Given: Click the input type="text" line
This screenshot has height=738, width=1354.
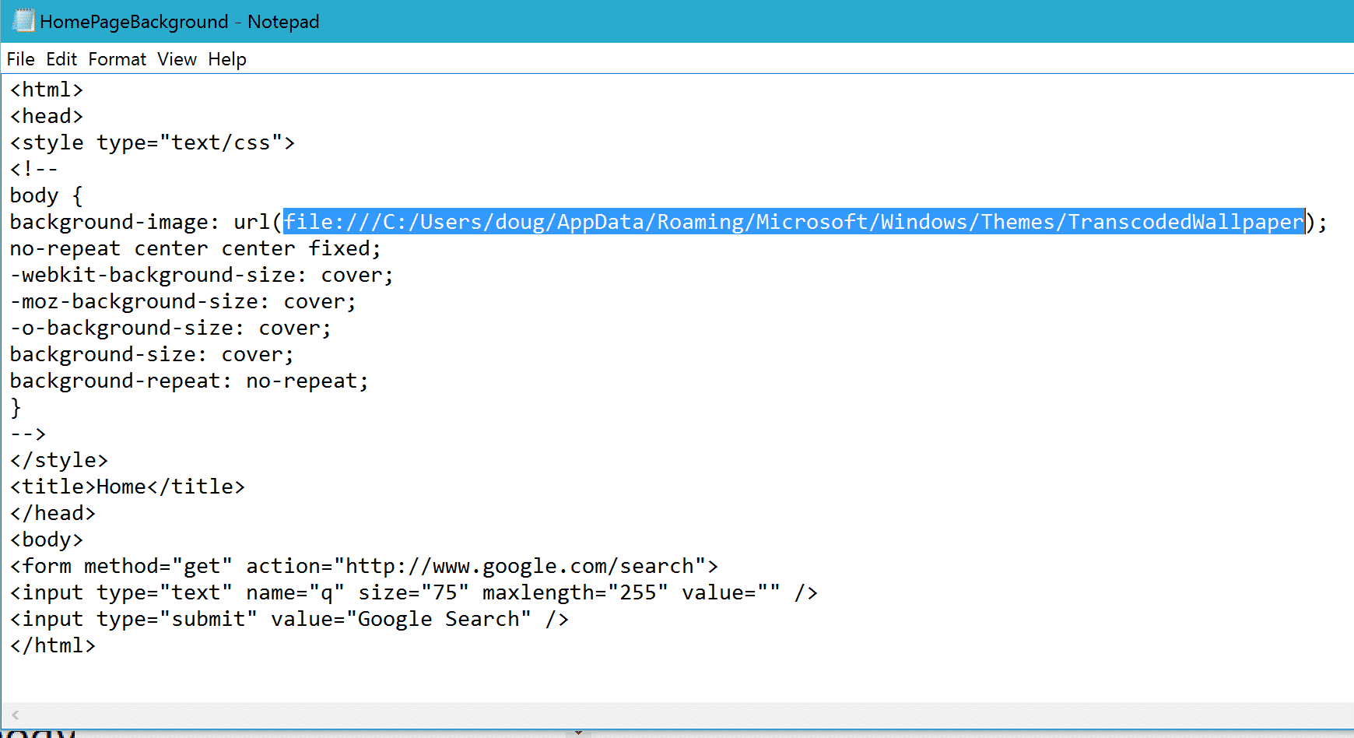Looking at the screenshot, I should tap(414, 592).
